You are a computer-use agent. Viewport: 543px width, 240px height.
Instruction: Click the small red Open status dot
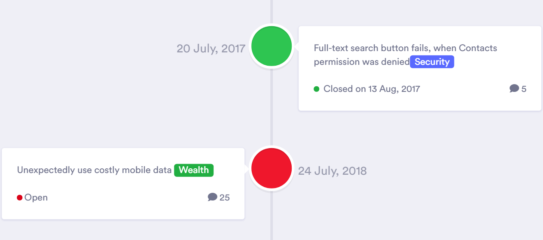(x=20, y=197)
